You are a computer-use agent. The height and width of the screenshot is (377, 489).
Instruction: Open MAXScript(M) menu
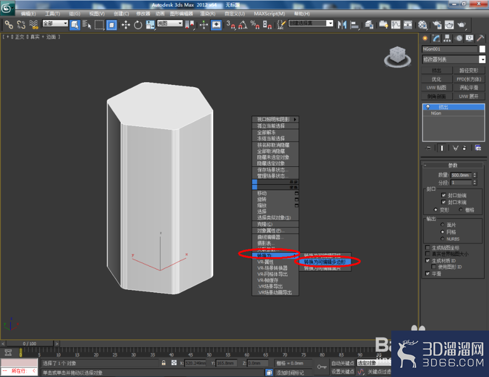pos(269,14)
